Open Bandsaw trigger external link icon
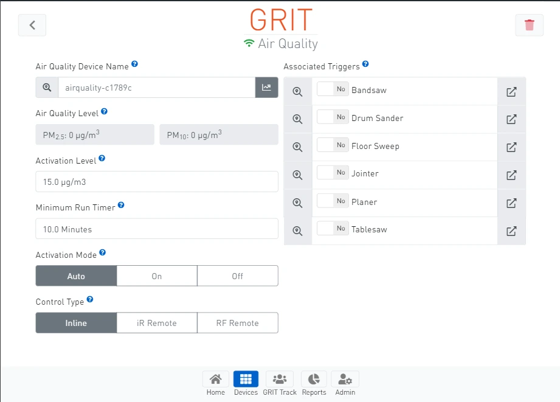 pos(511,91)
